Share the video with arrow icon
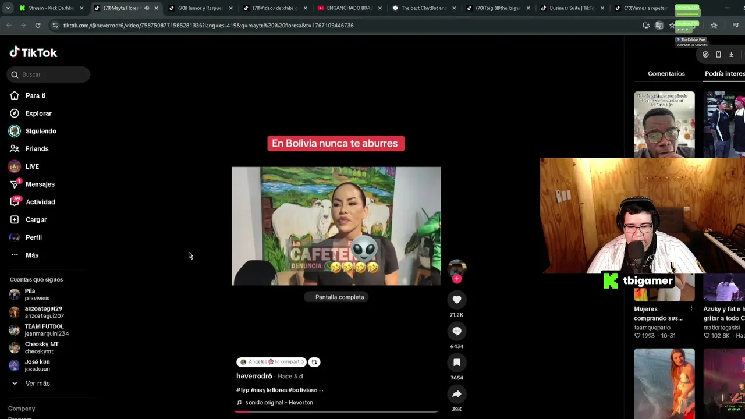The width and height of the screenshot is (745, 419). tap(457, 394)
